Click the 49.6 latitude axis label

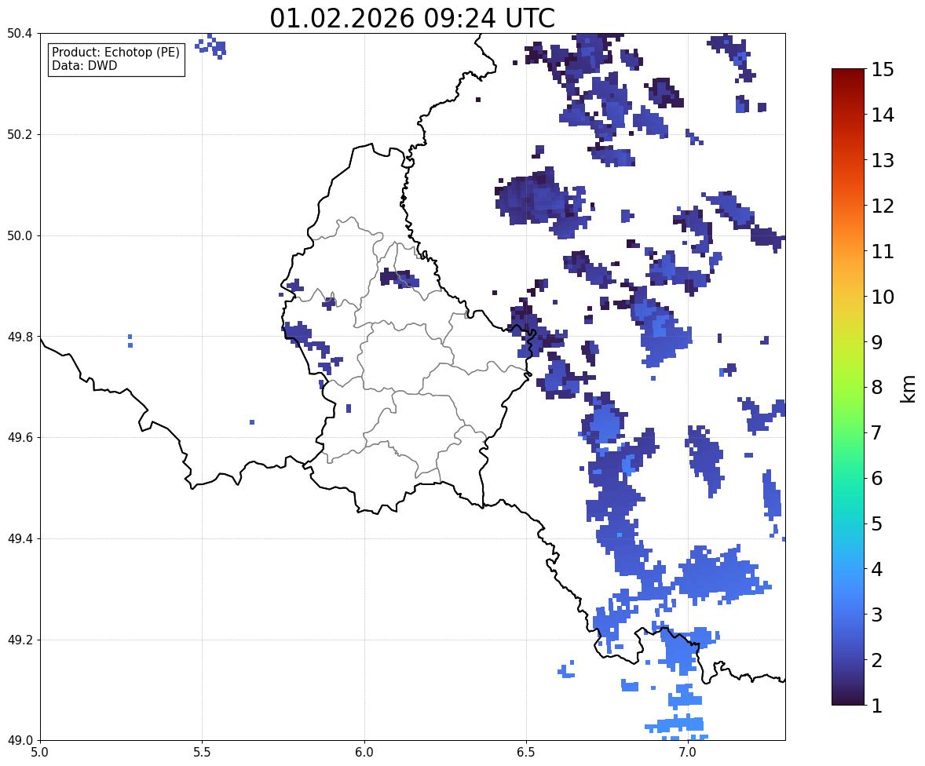20,437
